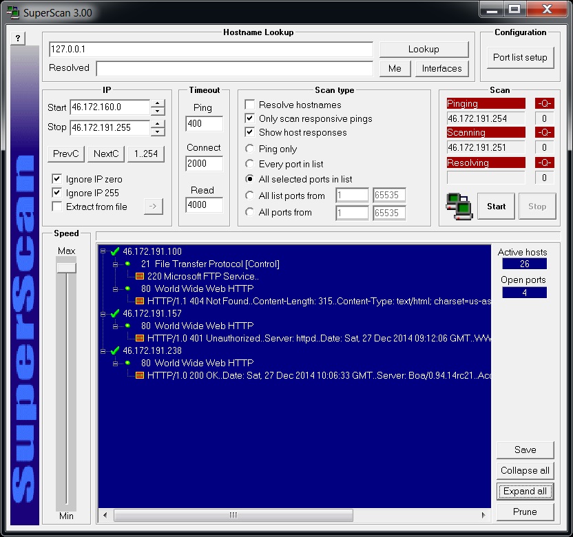Decrease Start IP with down spinner arrow
The image size is (573, 537).
pos(158,111)
